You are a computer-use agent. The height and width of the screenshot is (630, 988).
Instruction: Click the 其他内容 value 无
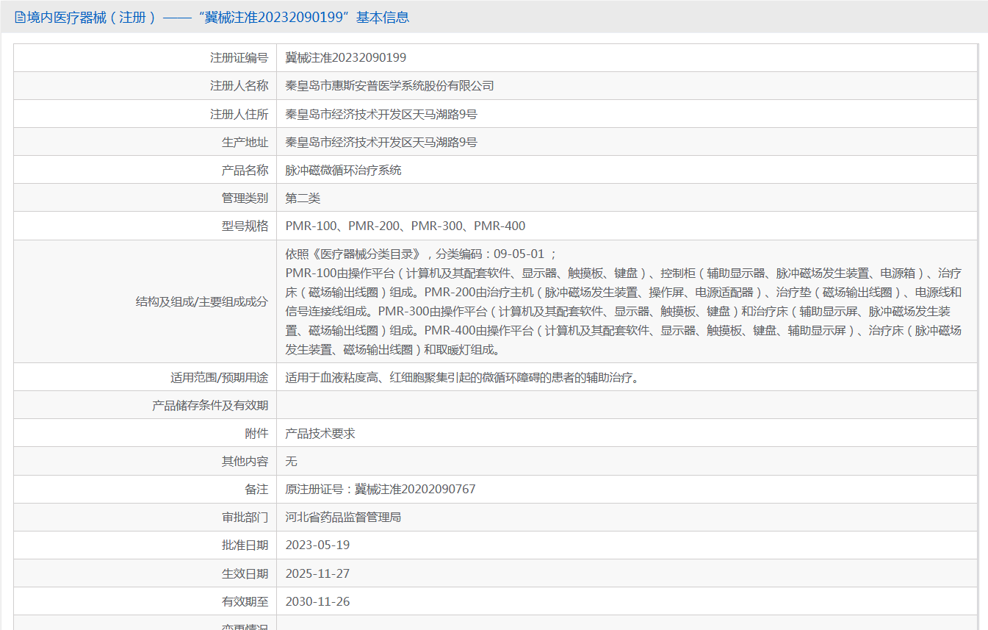click(x=291, y=461)
